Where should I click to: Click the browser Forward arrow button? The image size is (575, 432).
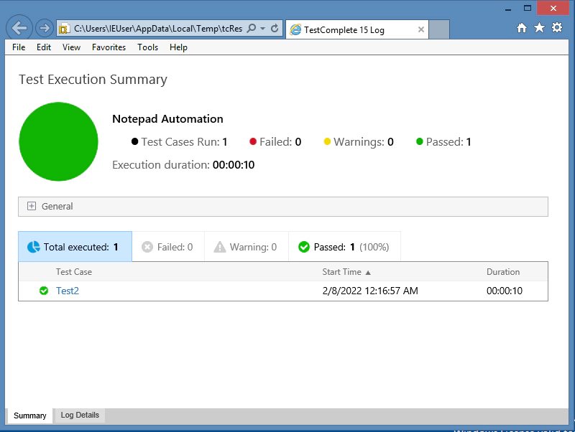pyautogui.click(x=44, y=28)
